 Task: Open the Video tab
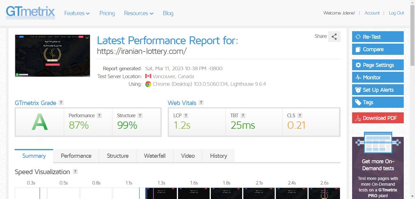[x=188, y=156]
